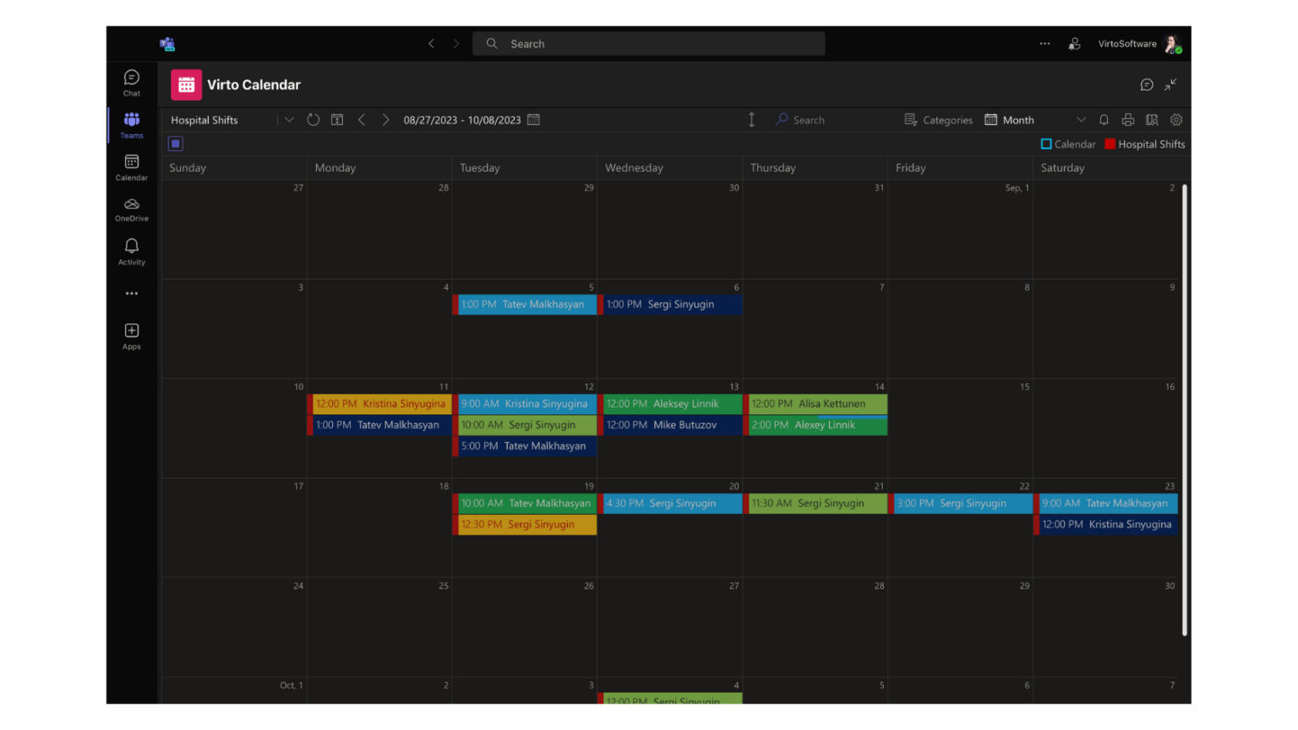
Task: Navigate to the next period with forward arrow
Action: tap(385, 119)
